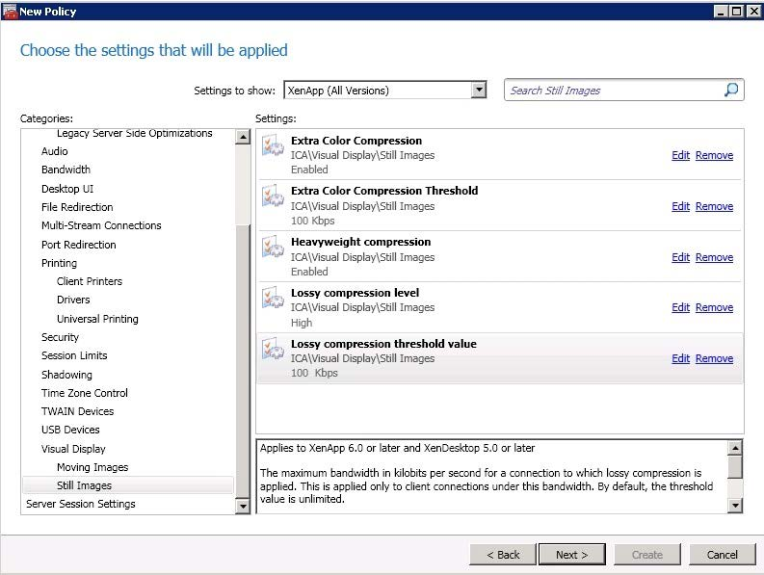
Task: Maximize the New Policy window
Action: (x=737, y=12)
